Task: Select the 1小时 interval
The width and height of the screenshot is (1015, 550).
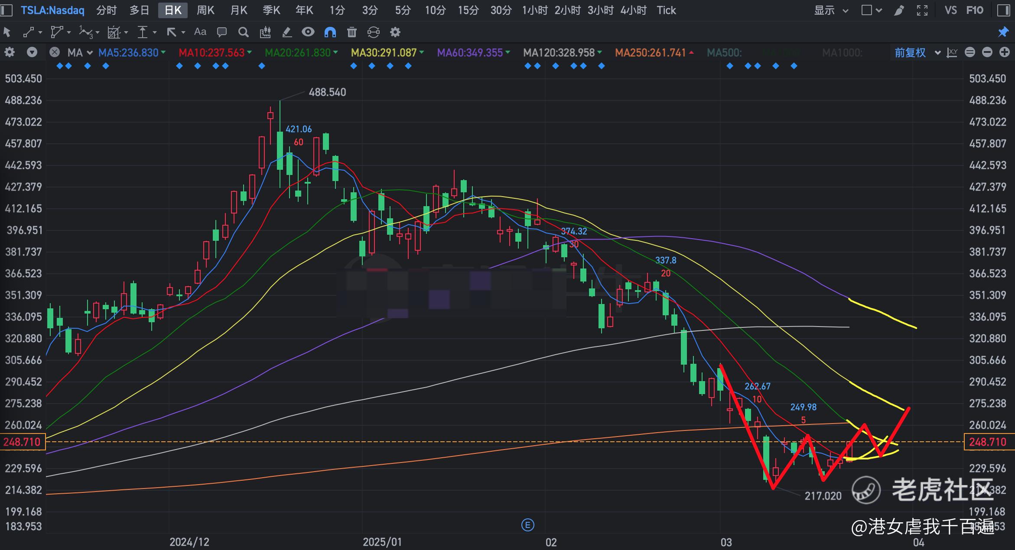Action: pyautogui.click(x=535, y=10)
